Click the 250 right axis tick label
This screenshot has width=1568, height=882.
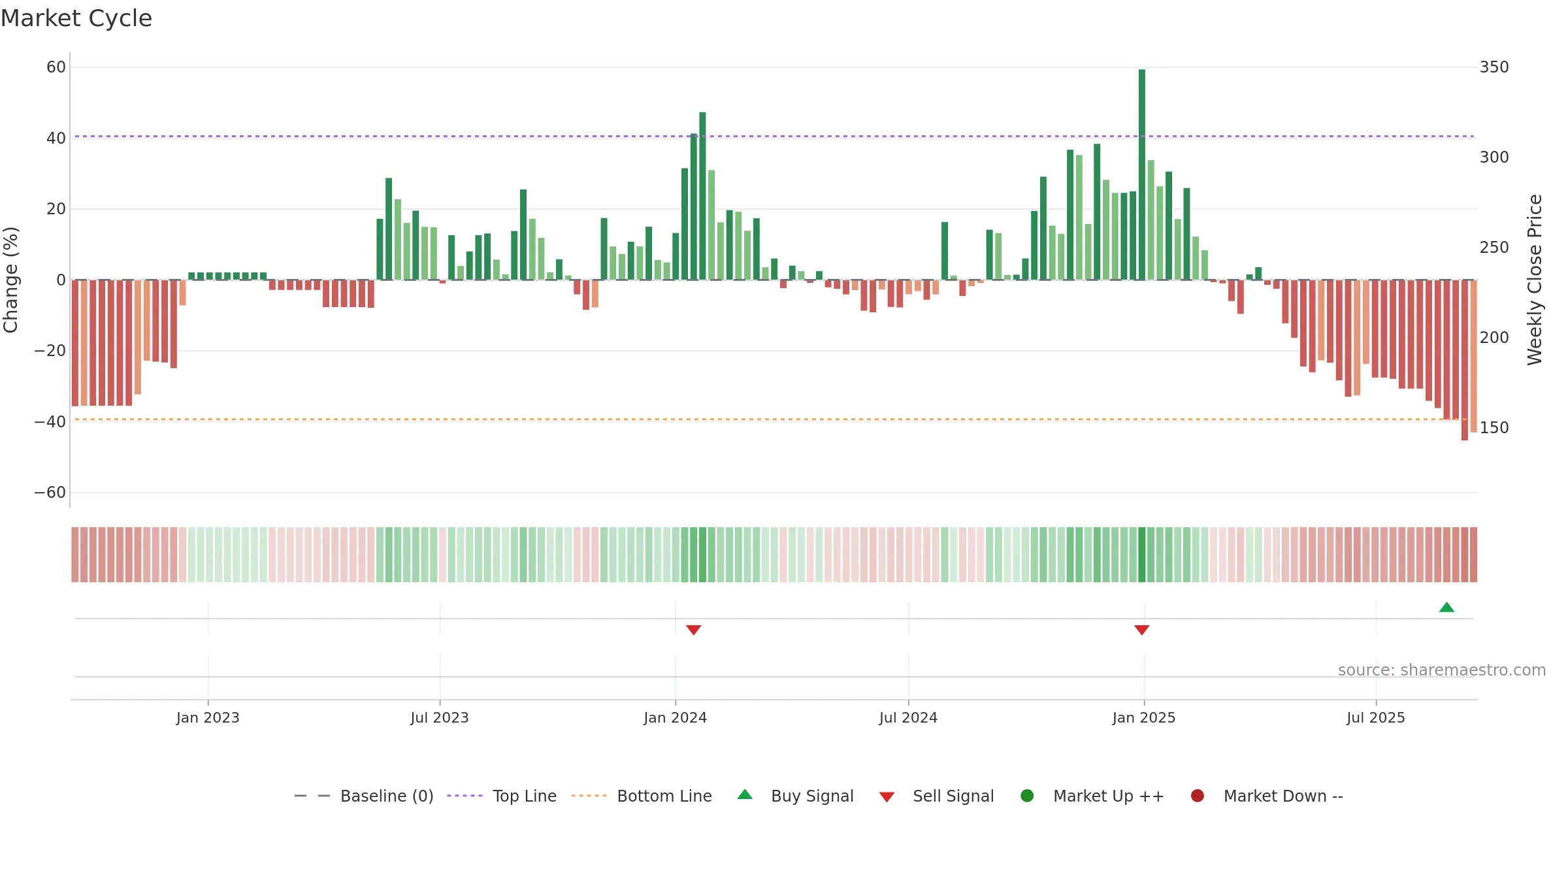1494,248
